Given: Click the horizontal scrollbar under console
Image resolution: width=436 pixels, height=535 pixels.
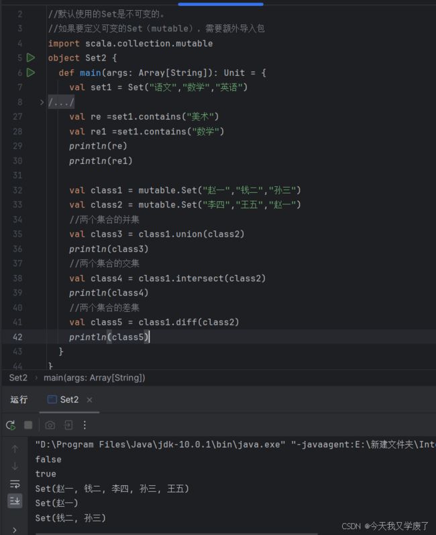Looking at the screenshot, I should point(176,533).
